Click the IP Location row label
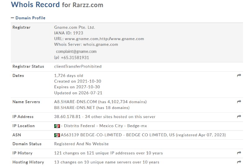The image size is (248, 167). (24, 126)
